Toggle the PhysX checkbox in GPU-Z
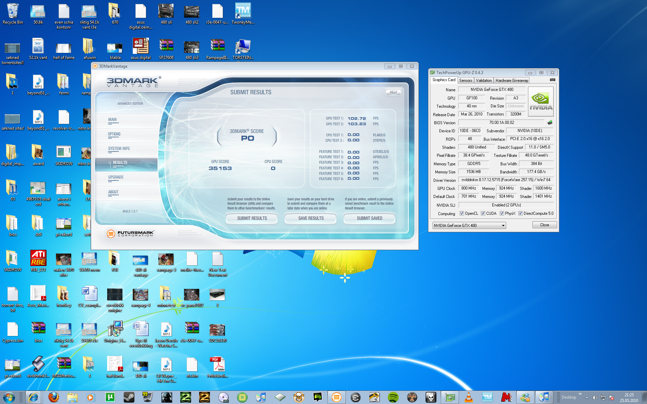This screenshot has height=404, width=647. pos(502,213)
